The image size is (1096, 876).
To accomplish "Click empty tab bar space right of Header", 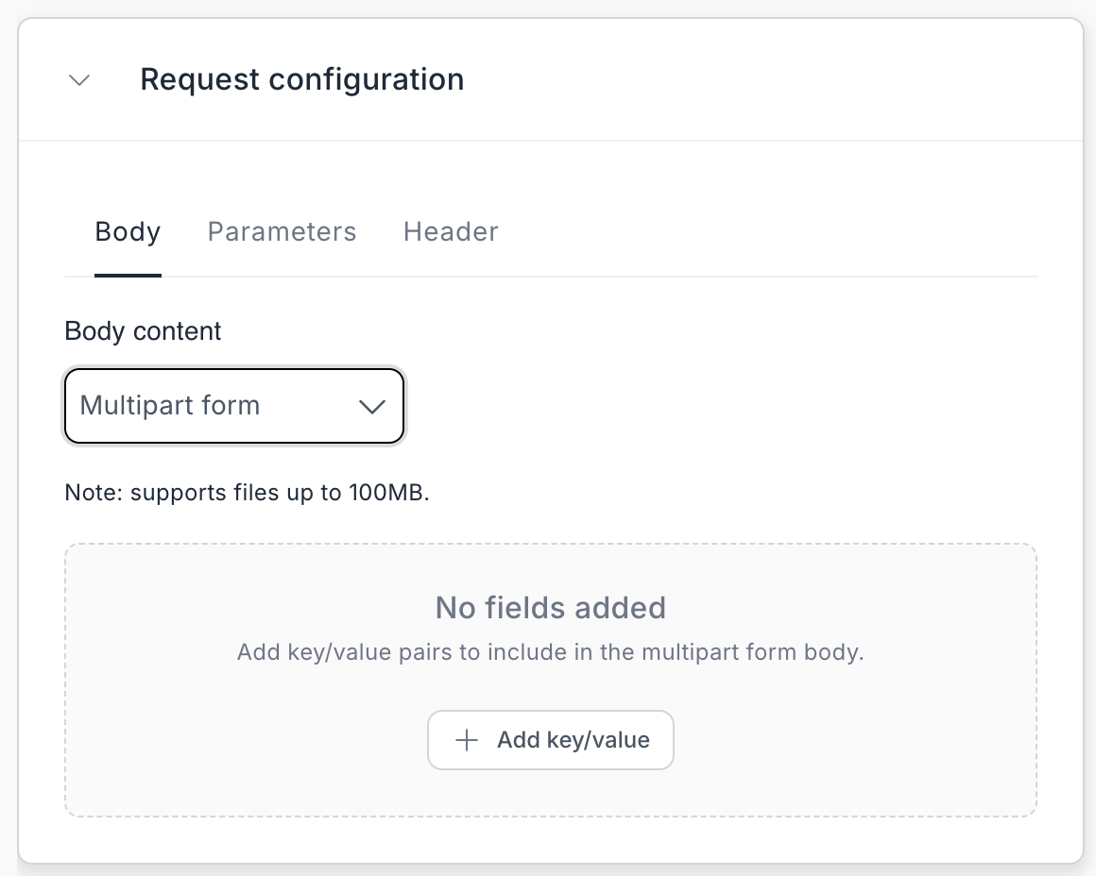I will click(x=756, y=232).
